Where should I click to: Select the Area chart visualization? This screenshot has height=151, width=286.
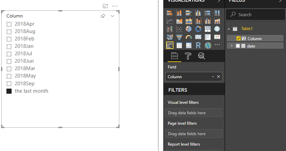coord(179,21)
